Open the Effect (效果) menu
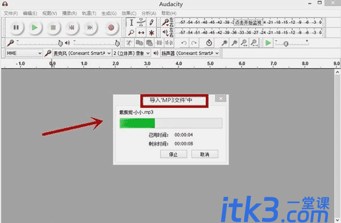Image resolution: width=341 pixels, height=223 pixels. pos(129,14)
